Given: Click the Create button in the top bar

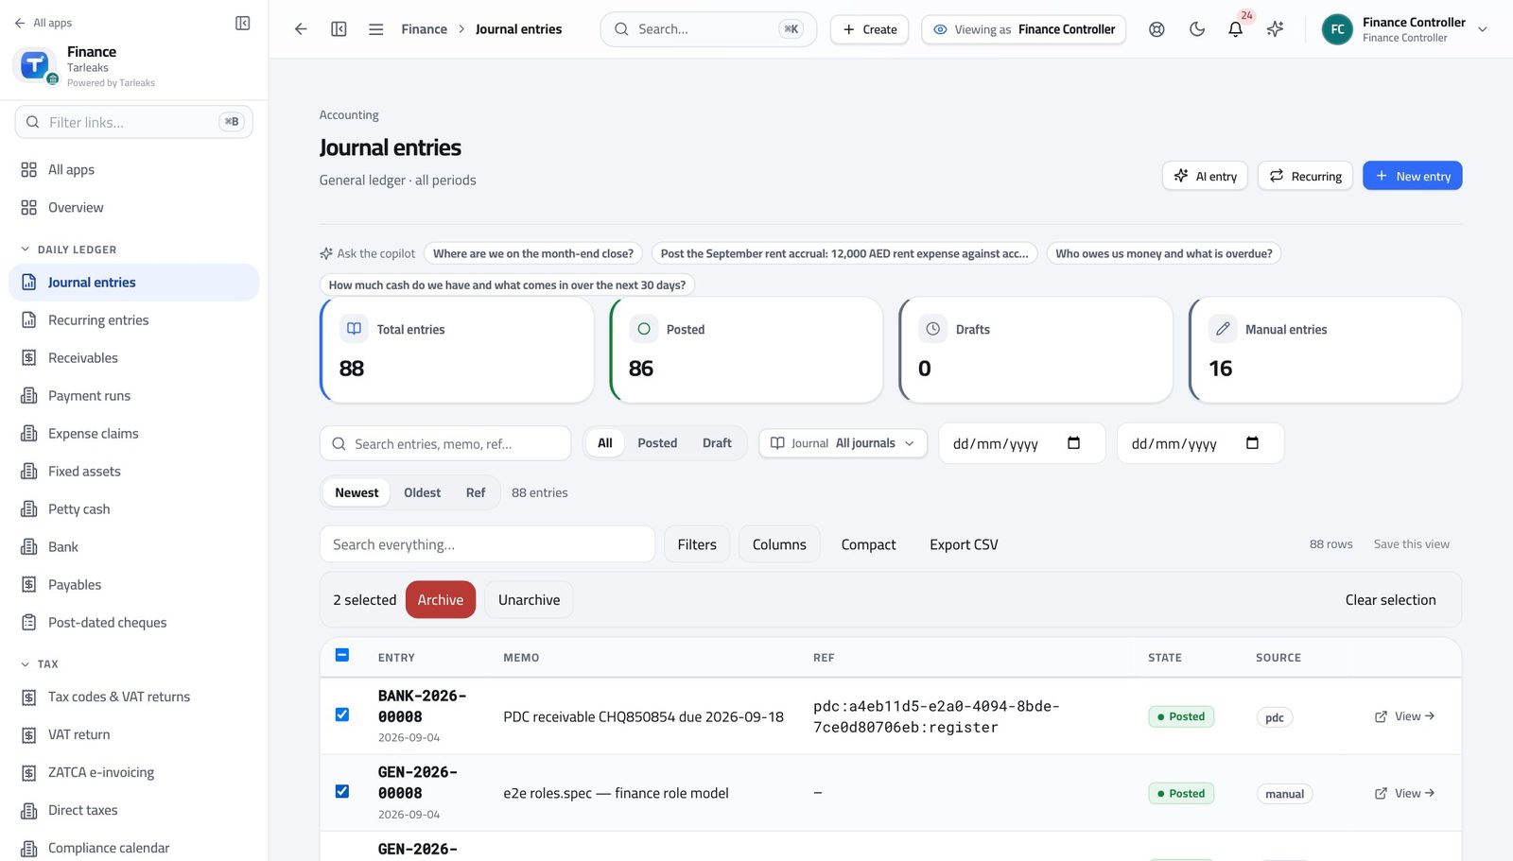Looking at the screenshot, I should click(869, 29).
